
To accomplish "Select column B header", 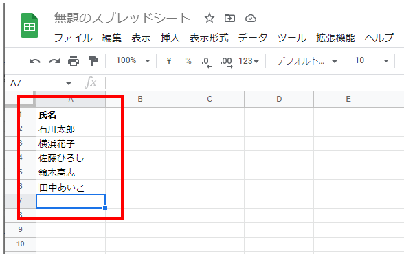I will [140, 99].
